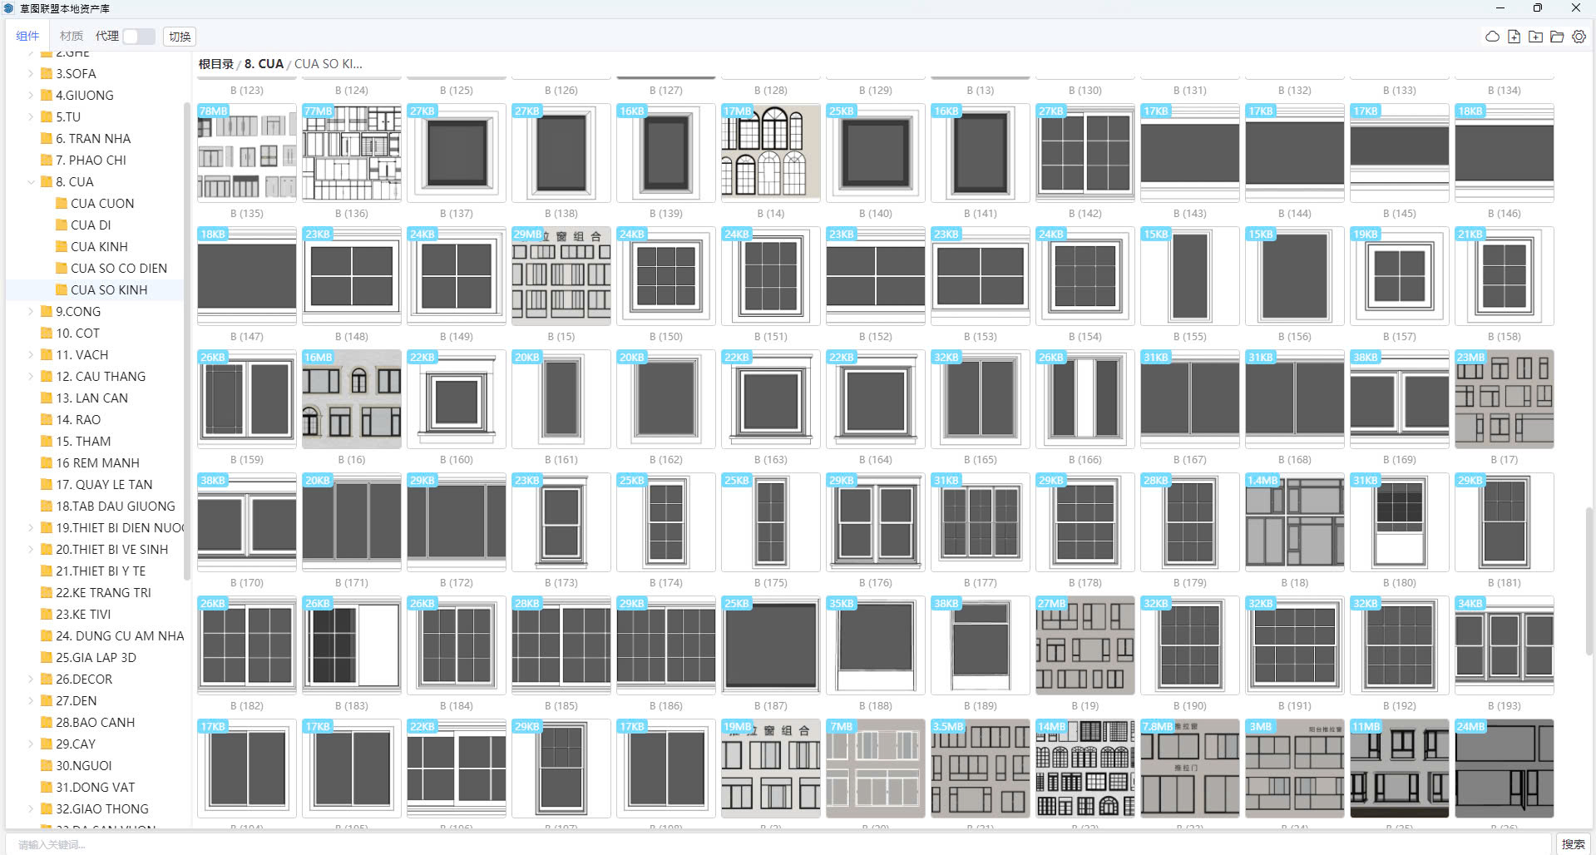
Task: Click the add file icon
Action: [x=1514, y=37]
